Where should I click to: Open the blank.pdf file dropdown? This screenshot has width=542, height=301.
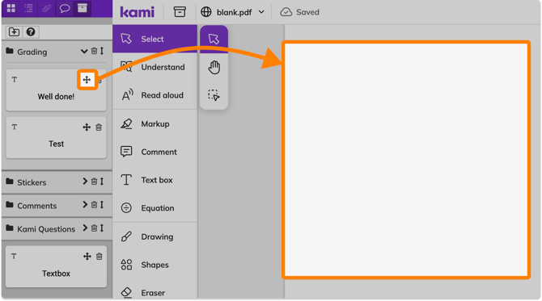point(233,12)
